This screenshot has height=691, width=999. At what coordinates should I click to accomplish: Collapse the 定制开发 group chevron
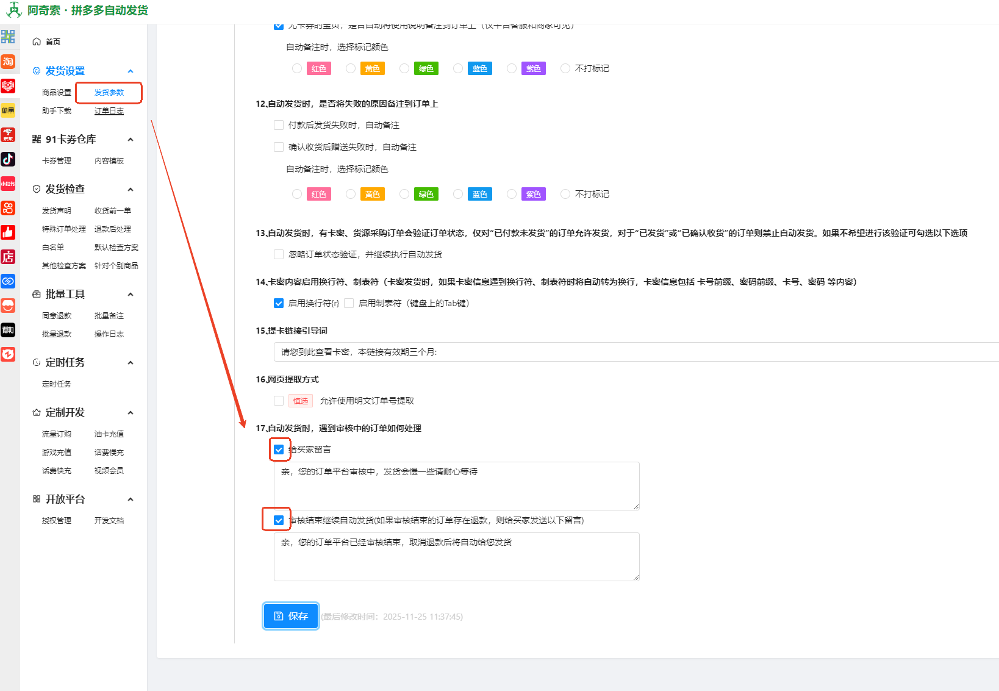(x=131, y=413)
